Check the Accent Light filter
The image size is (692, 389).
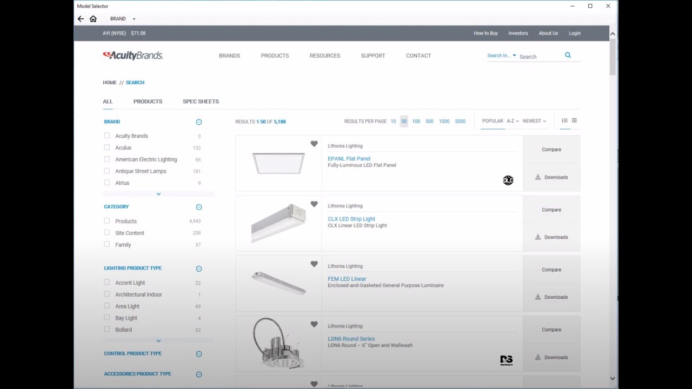107,283
